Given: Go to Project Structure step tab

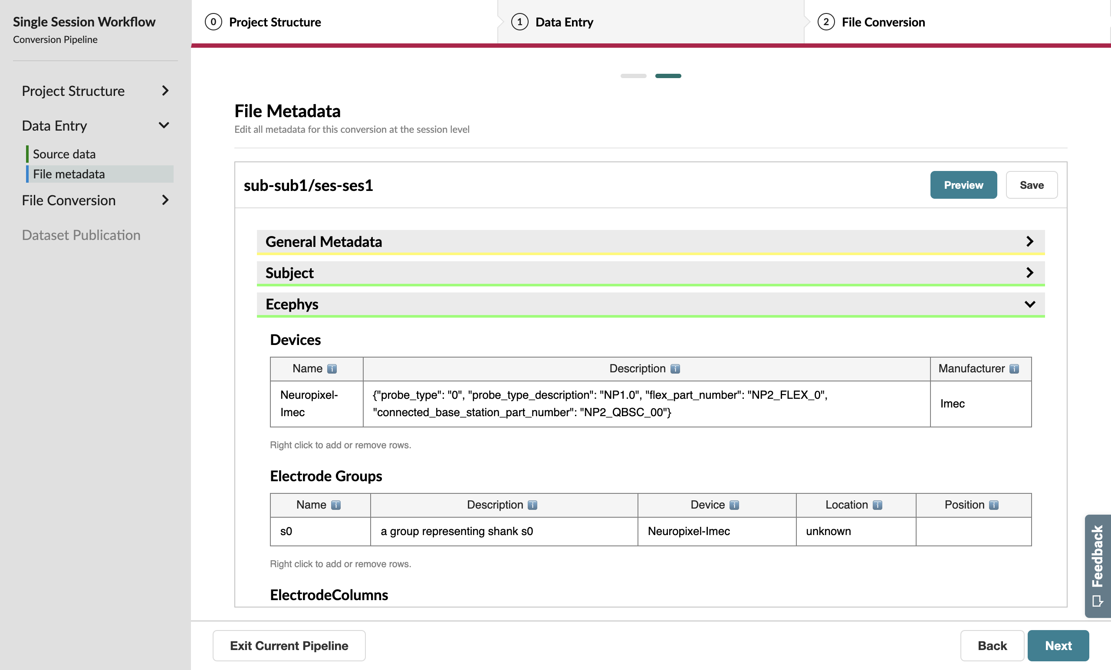Looking at the screenshot, I should [x=345, y=22].
